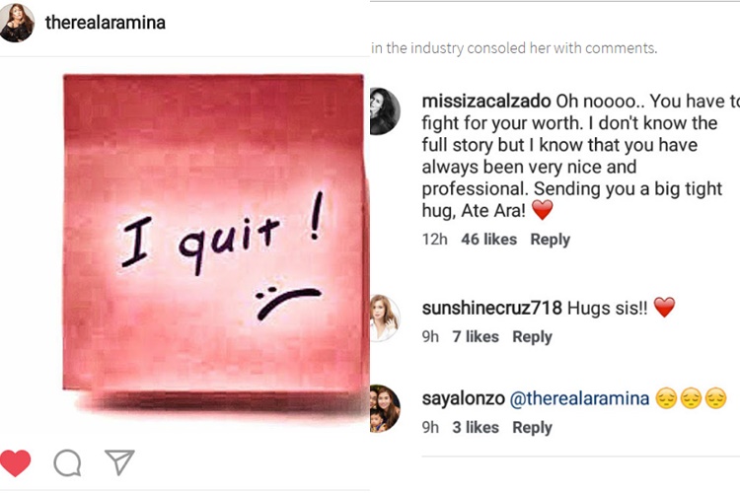This screenshot has width=740, height=493.
Task: Share post with paper plane icon
Action: pos(118,461)
